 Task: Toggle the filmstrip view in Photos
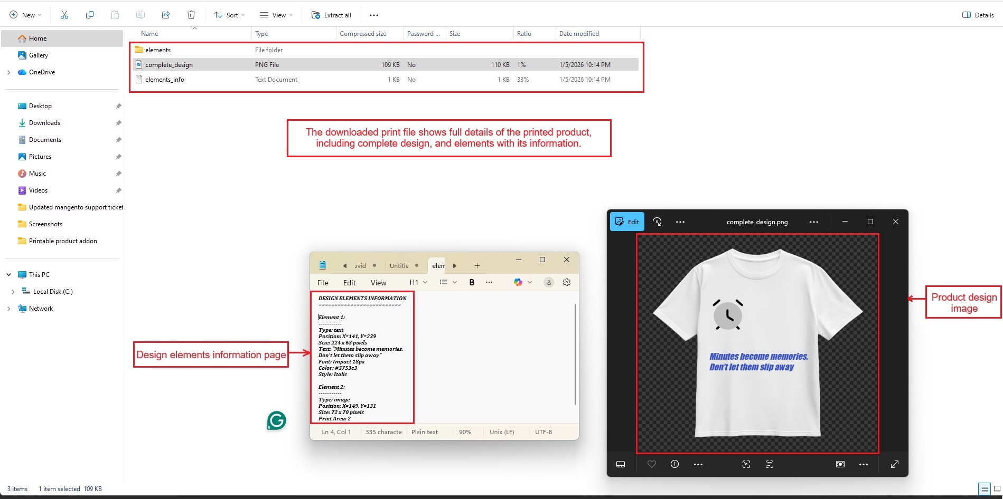(621, 464)
